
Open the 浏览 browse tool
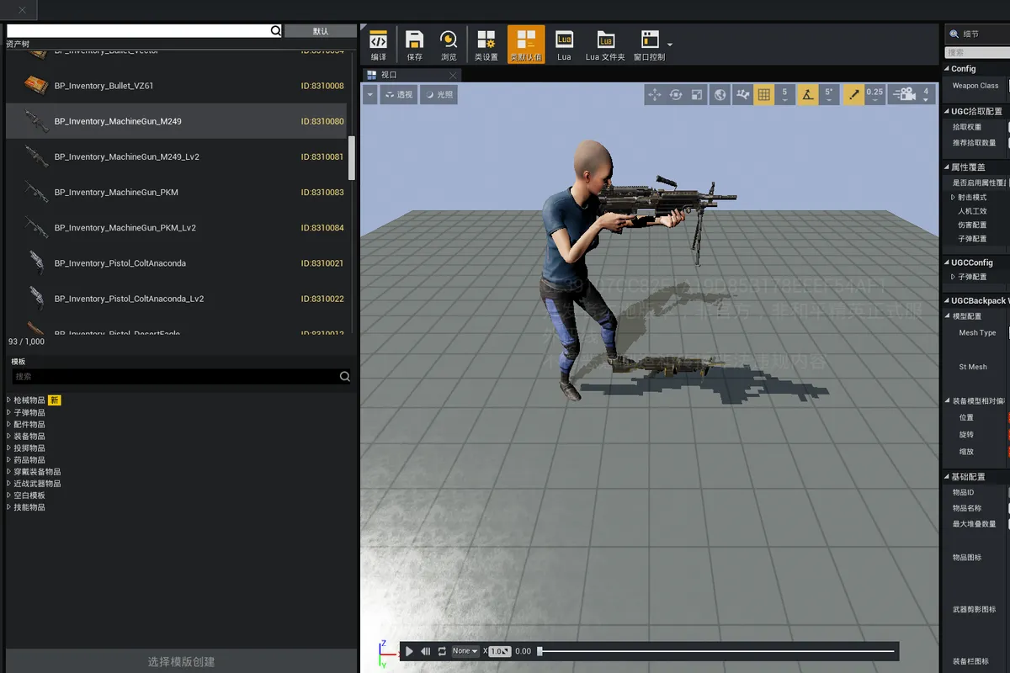449,45
